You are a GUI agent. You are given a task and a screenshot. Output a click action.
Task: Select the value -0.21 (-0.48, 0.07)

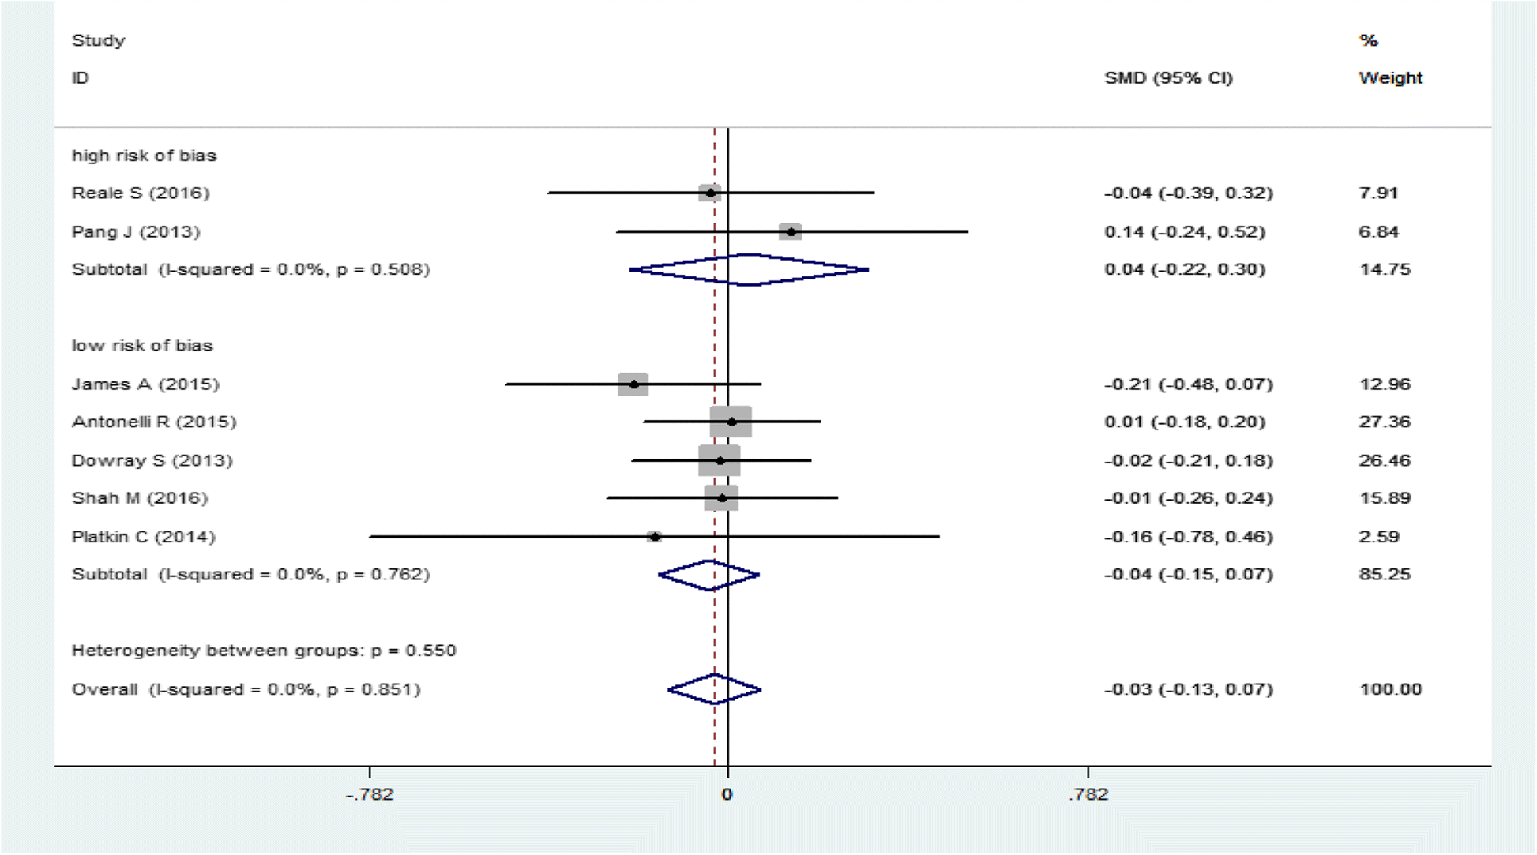pos(1189,384)
